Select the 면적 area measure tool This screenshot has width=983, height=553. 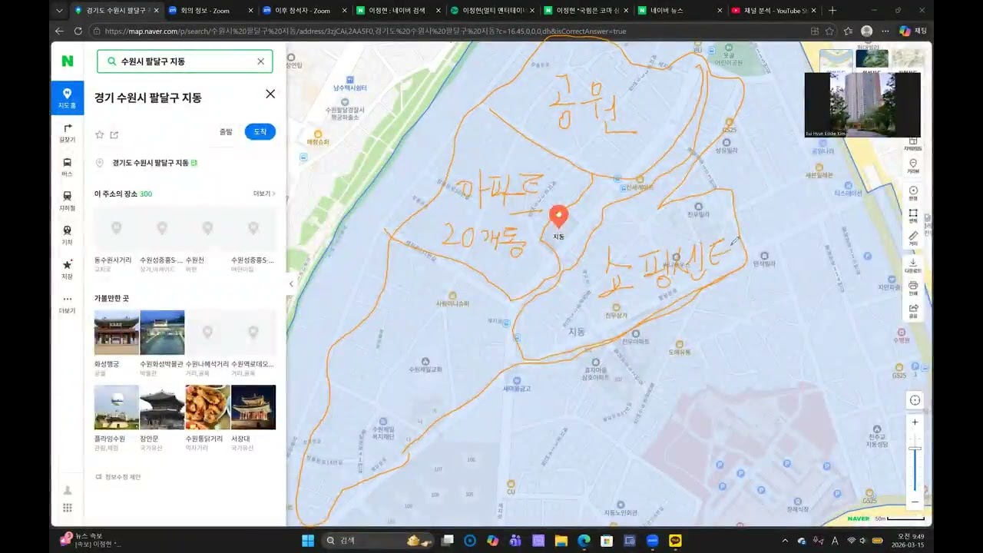point(913,216)
